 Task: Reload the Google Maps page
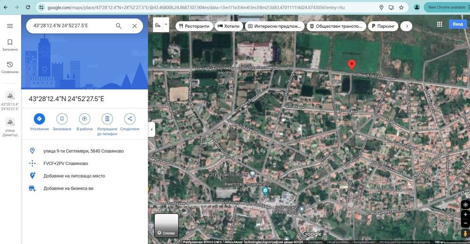(x=28, y=7)
